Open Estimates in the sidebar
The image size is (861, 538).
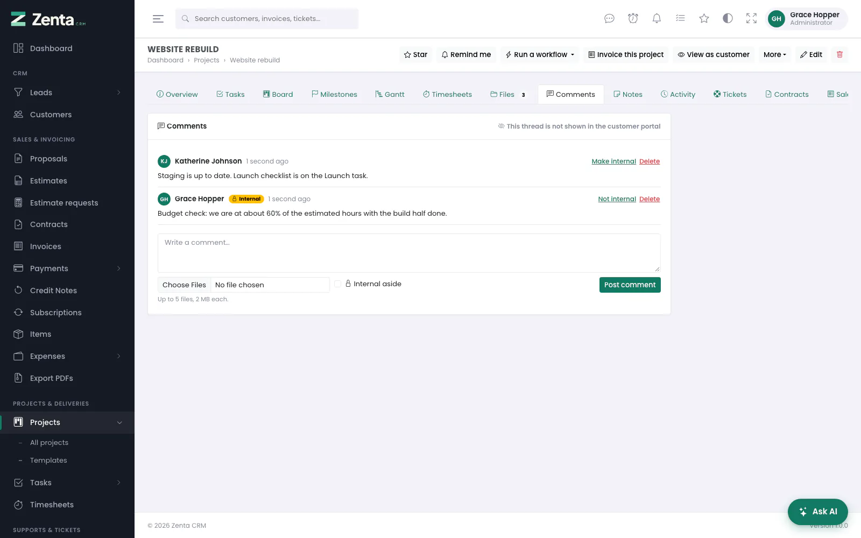[67, 181]
